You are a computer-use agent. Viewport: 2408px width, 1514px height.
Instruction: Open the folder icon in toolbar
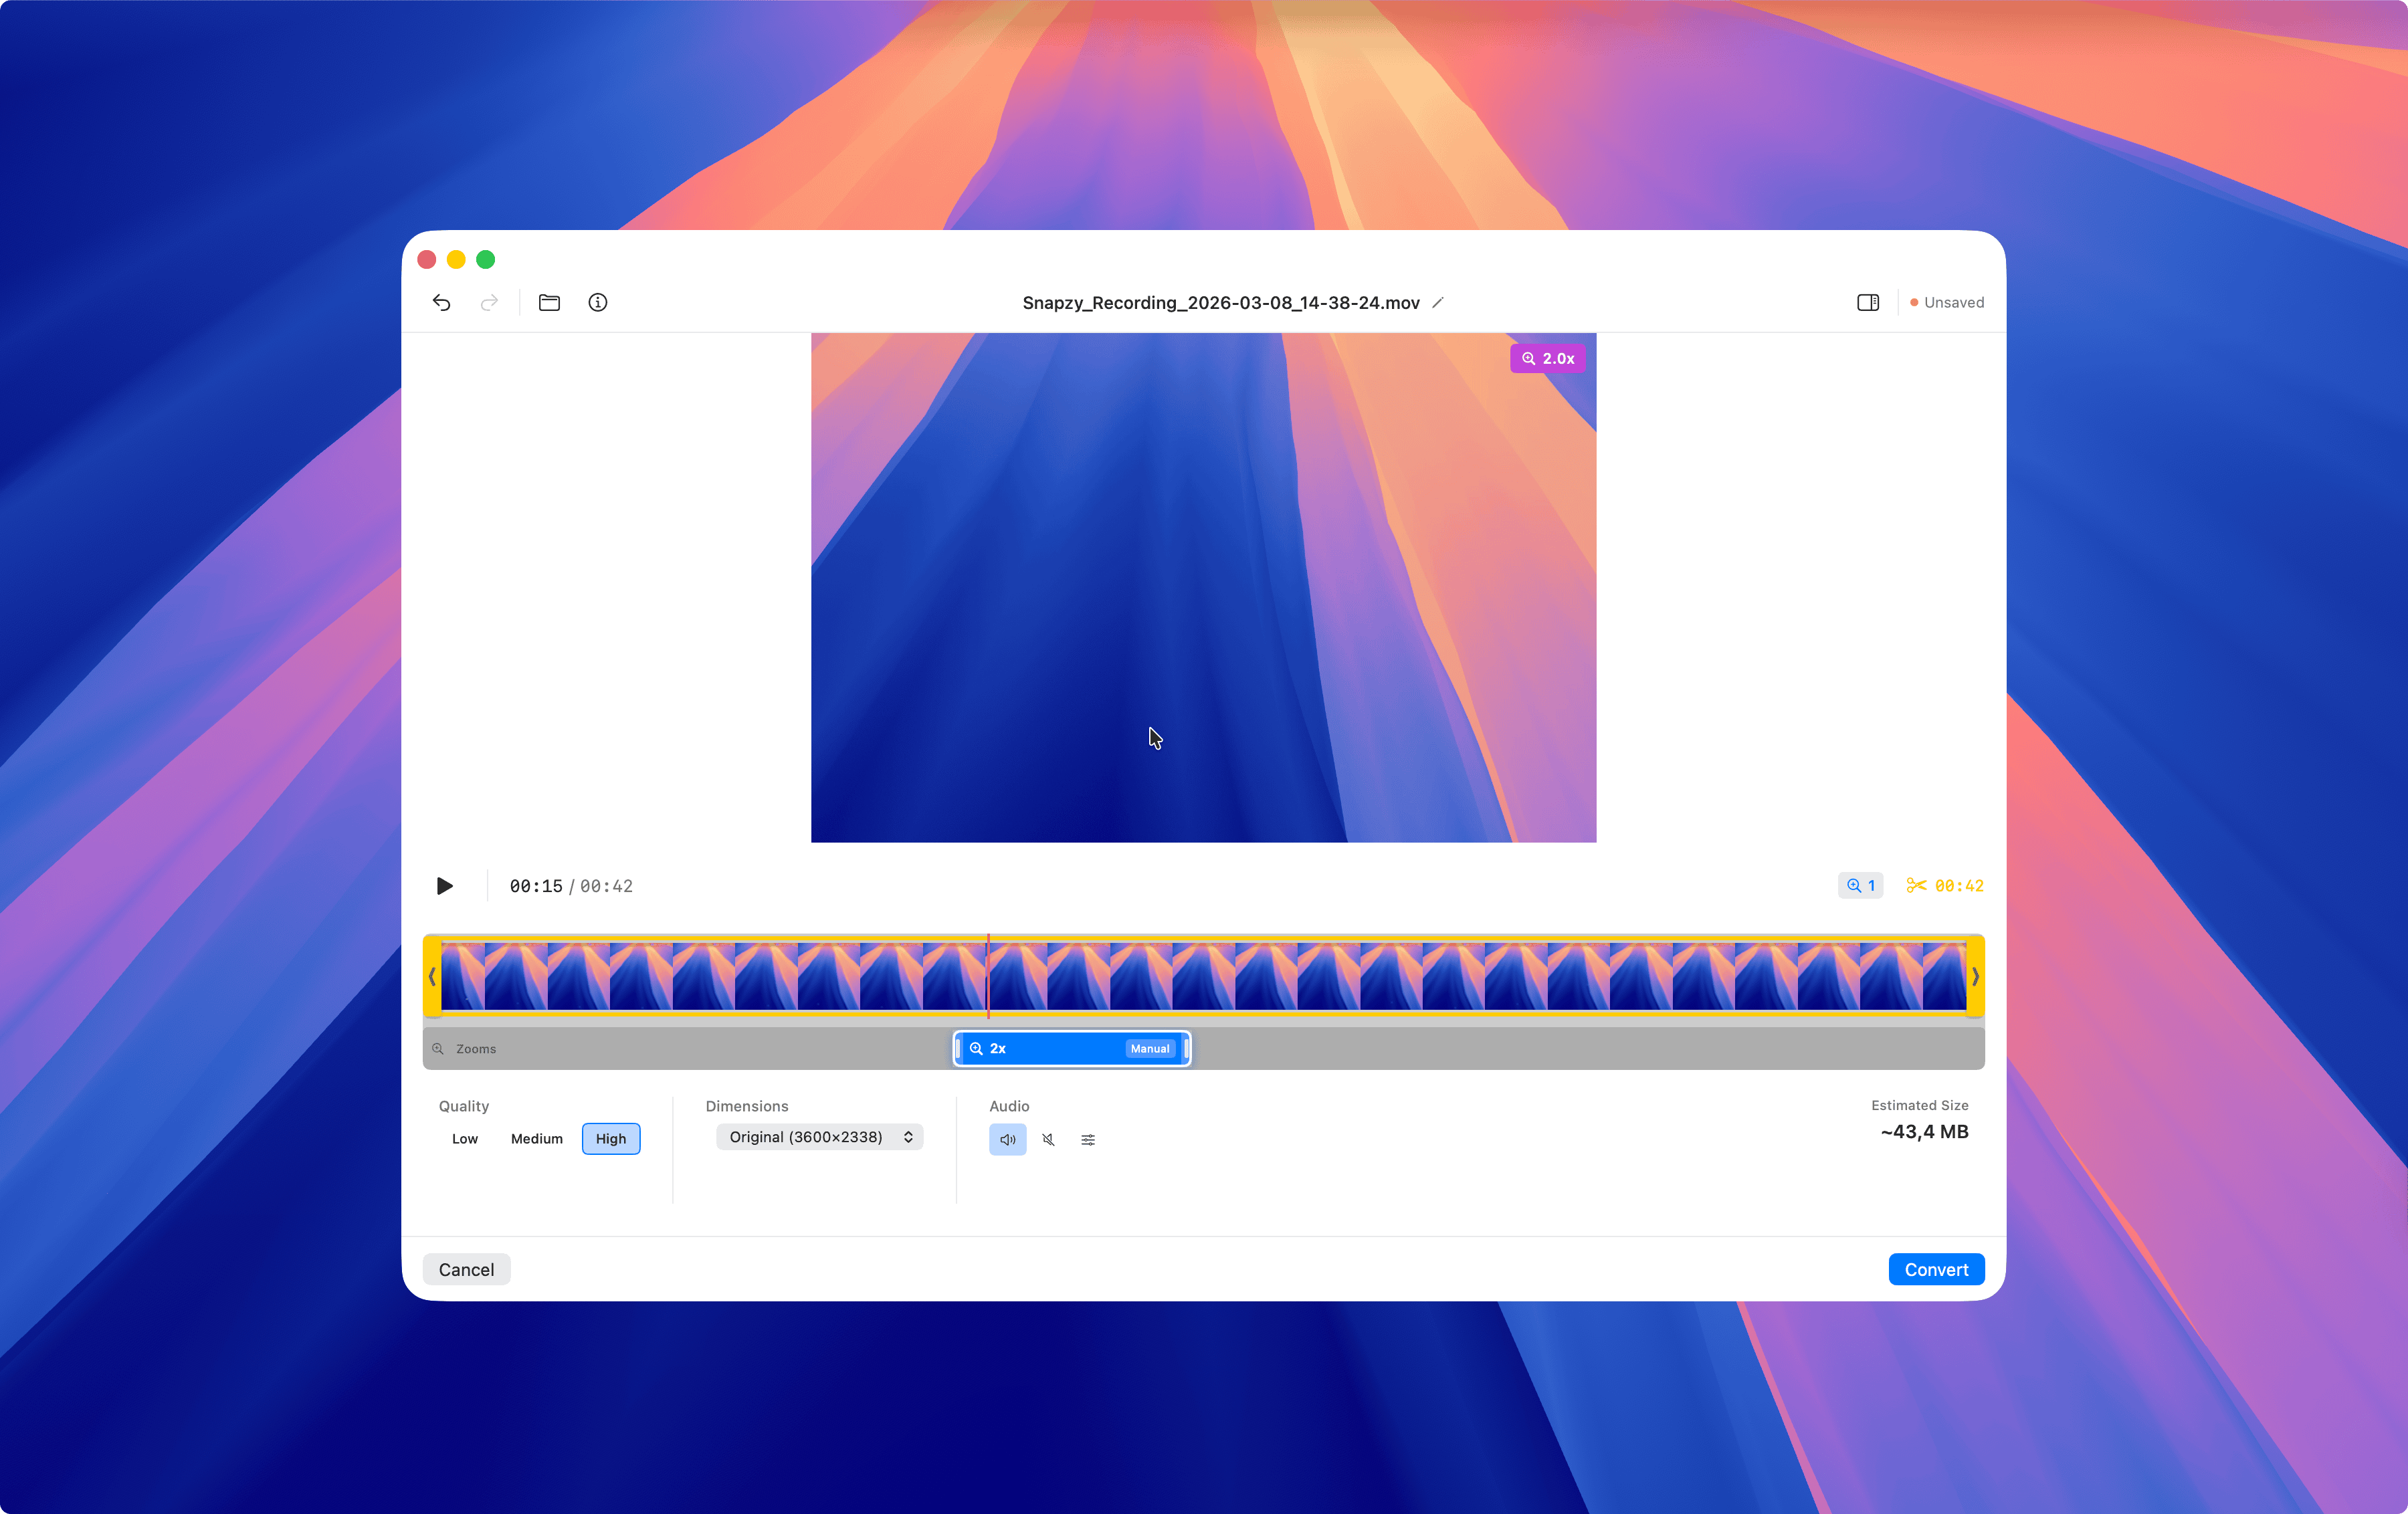tap(549, 302)
